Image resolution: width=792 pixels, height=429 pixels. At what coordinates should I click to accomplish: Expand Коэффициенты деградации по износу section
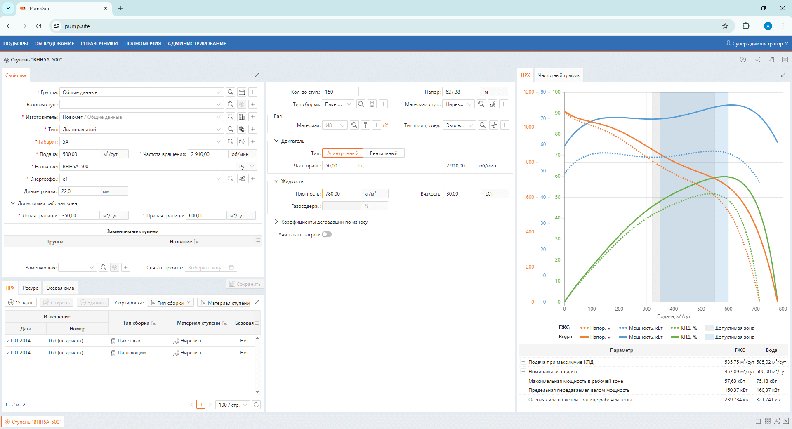point(276,222)
